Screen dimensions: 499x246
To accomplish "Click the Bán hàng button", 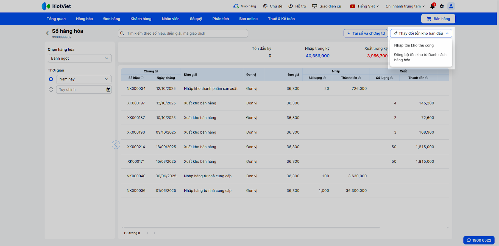I will [x=438, y=19].
